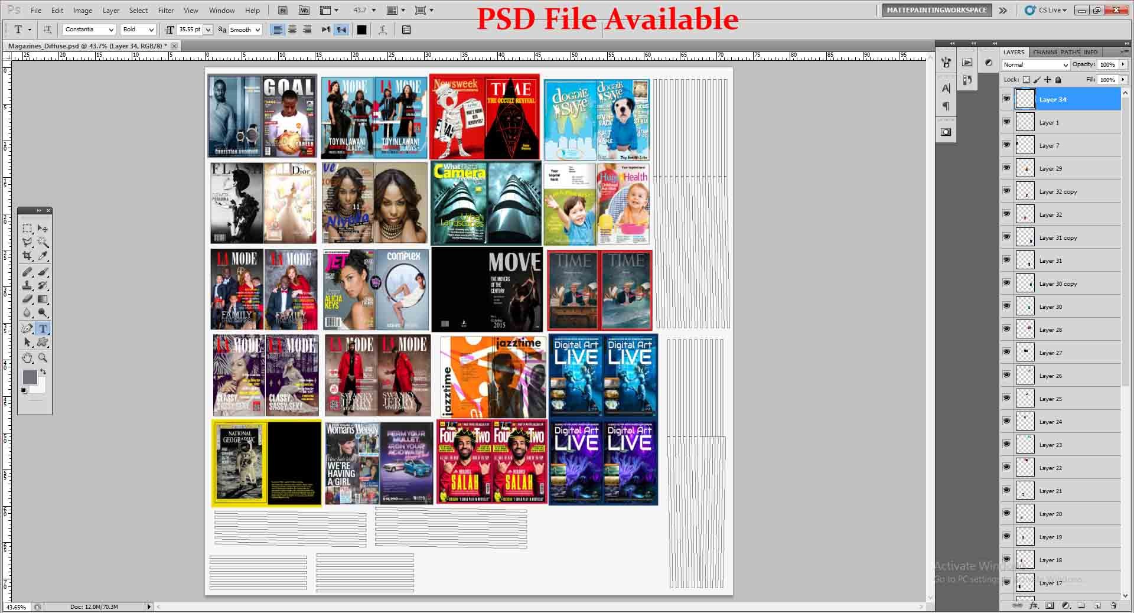Viewport: 1134px width, 613px height.
Task: Select the Healing Brush tool
Action: [x=27, y=272]
